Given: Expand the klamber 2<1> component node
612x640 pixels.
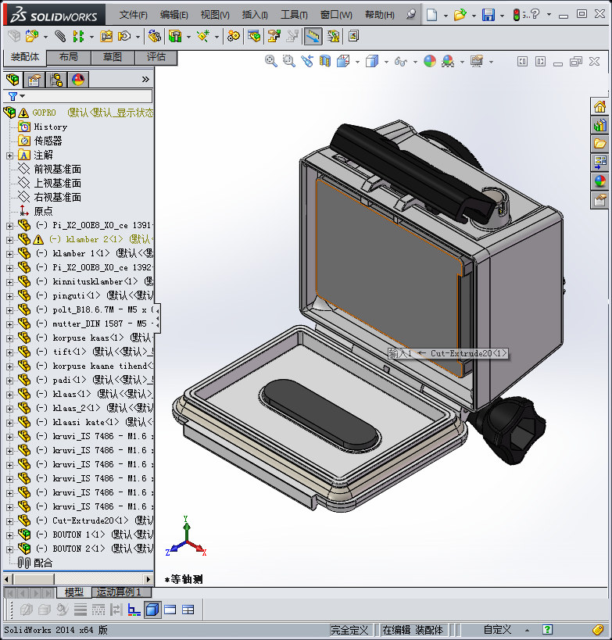Looking at the screenshot, I should [9, 240].
